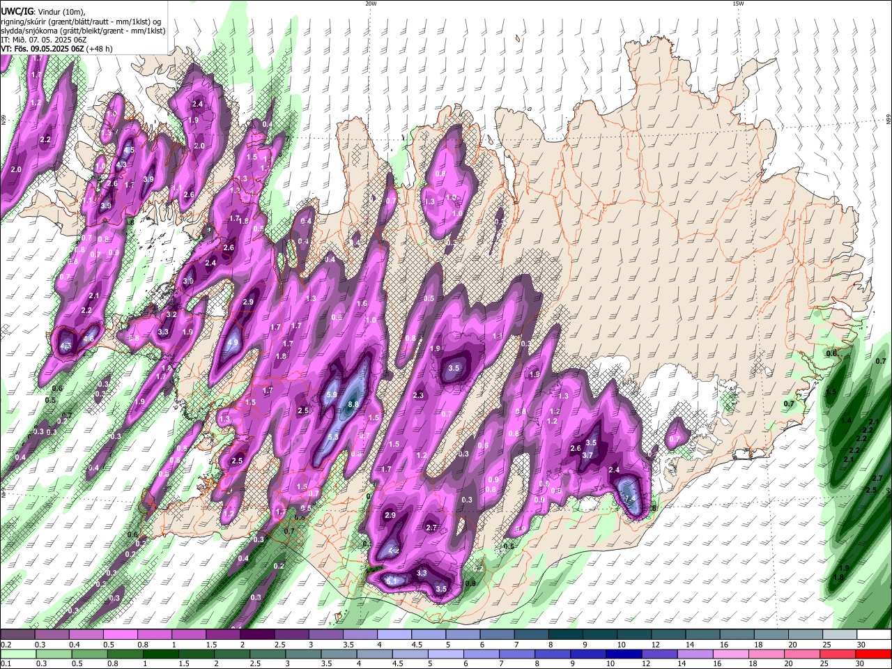Screen dimensions: 892x669
Task: Click the 15W longitude label at top
Action: 738,3
